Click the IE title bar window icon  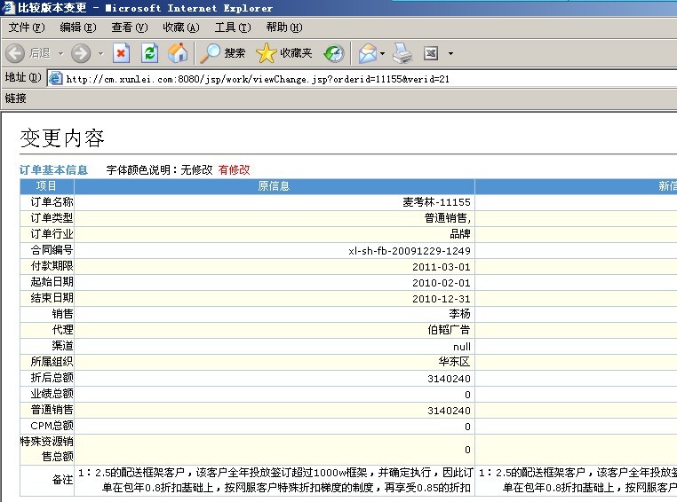pos(8,8)
